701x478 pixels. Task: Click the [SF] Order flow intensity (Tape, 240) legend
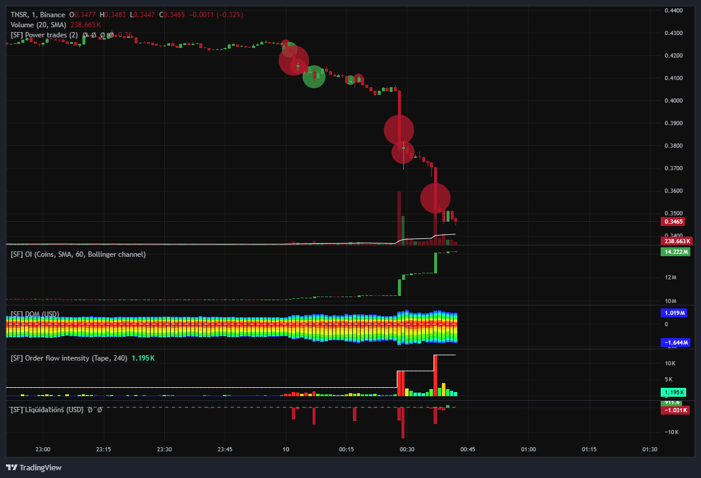pos(69,358)
